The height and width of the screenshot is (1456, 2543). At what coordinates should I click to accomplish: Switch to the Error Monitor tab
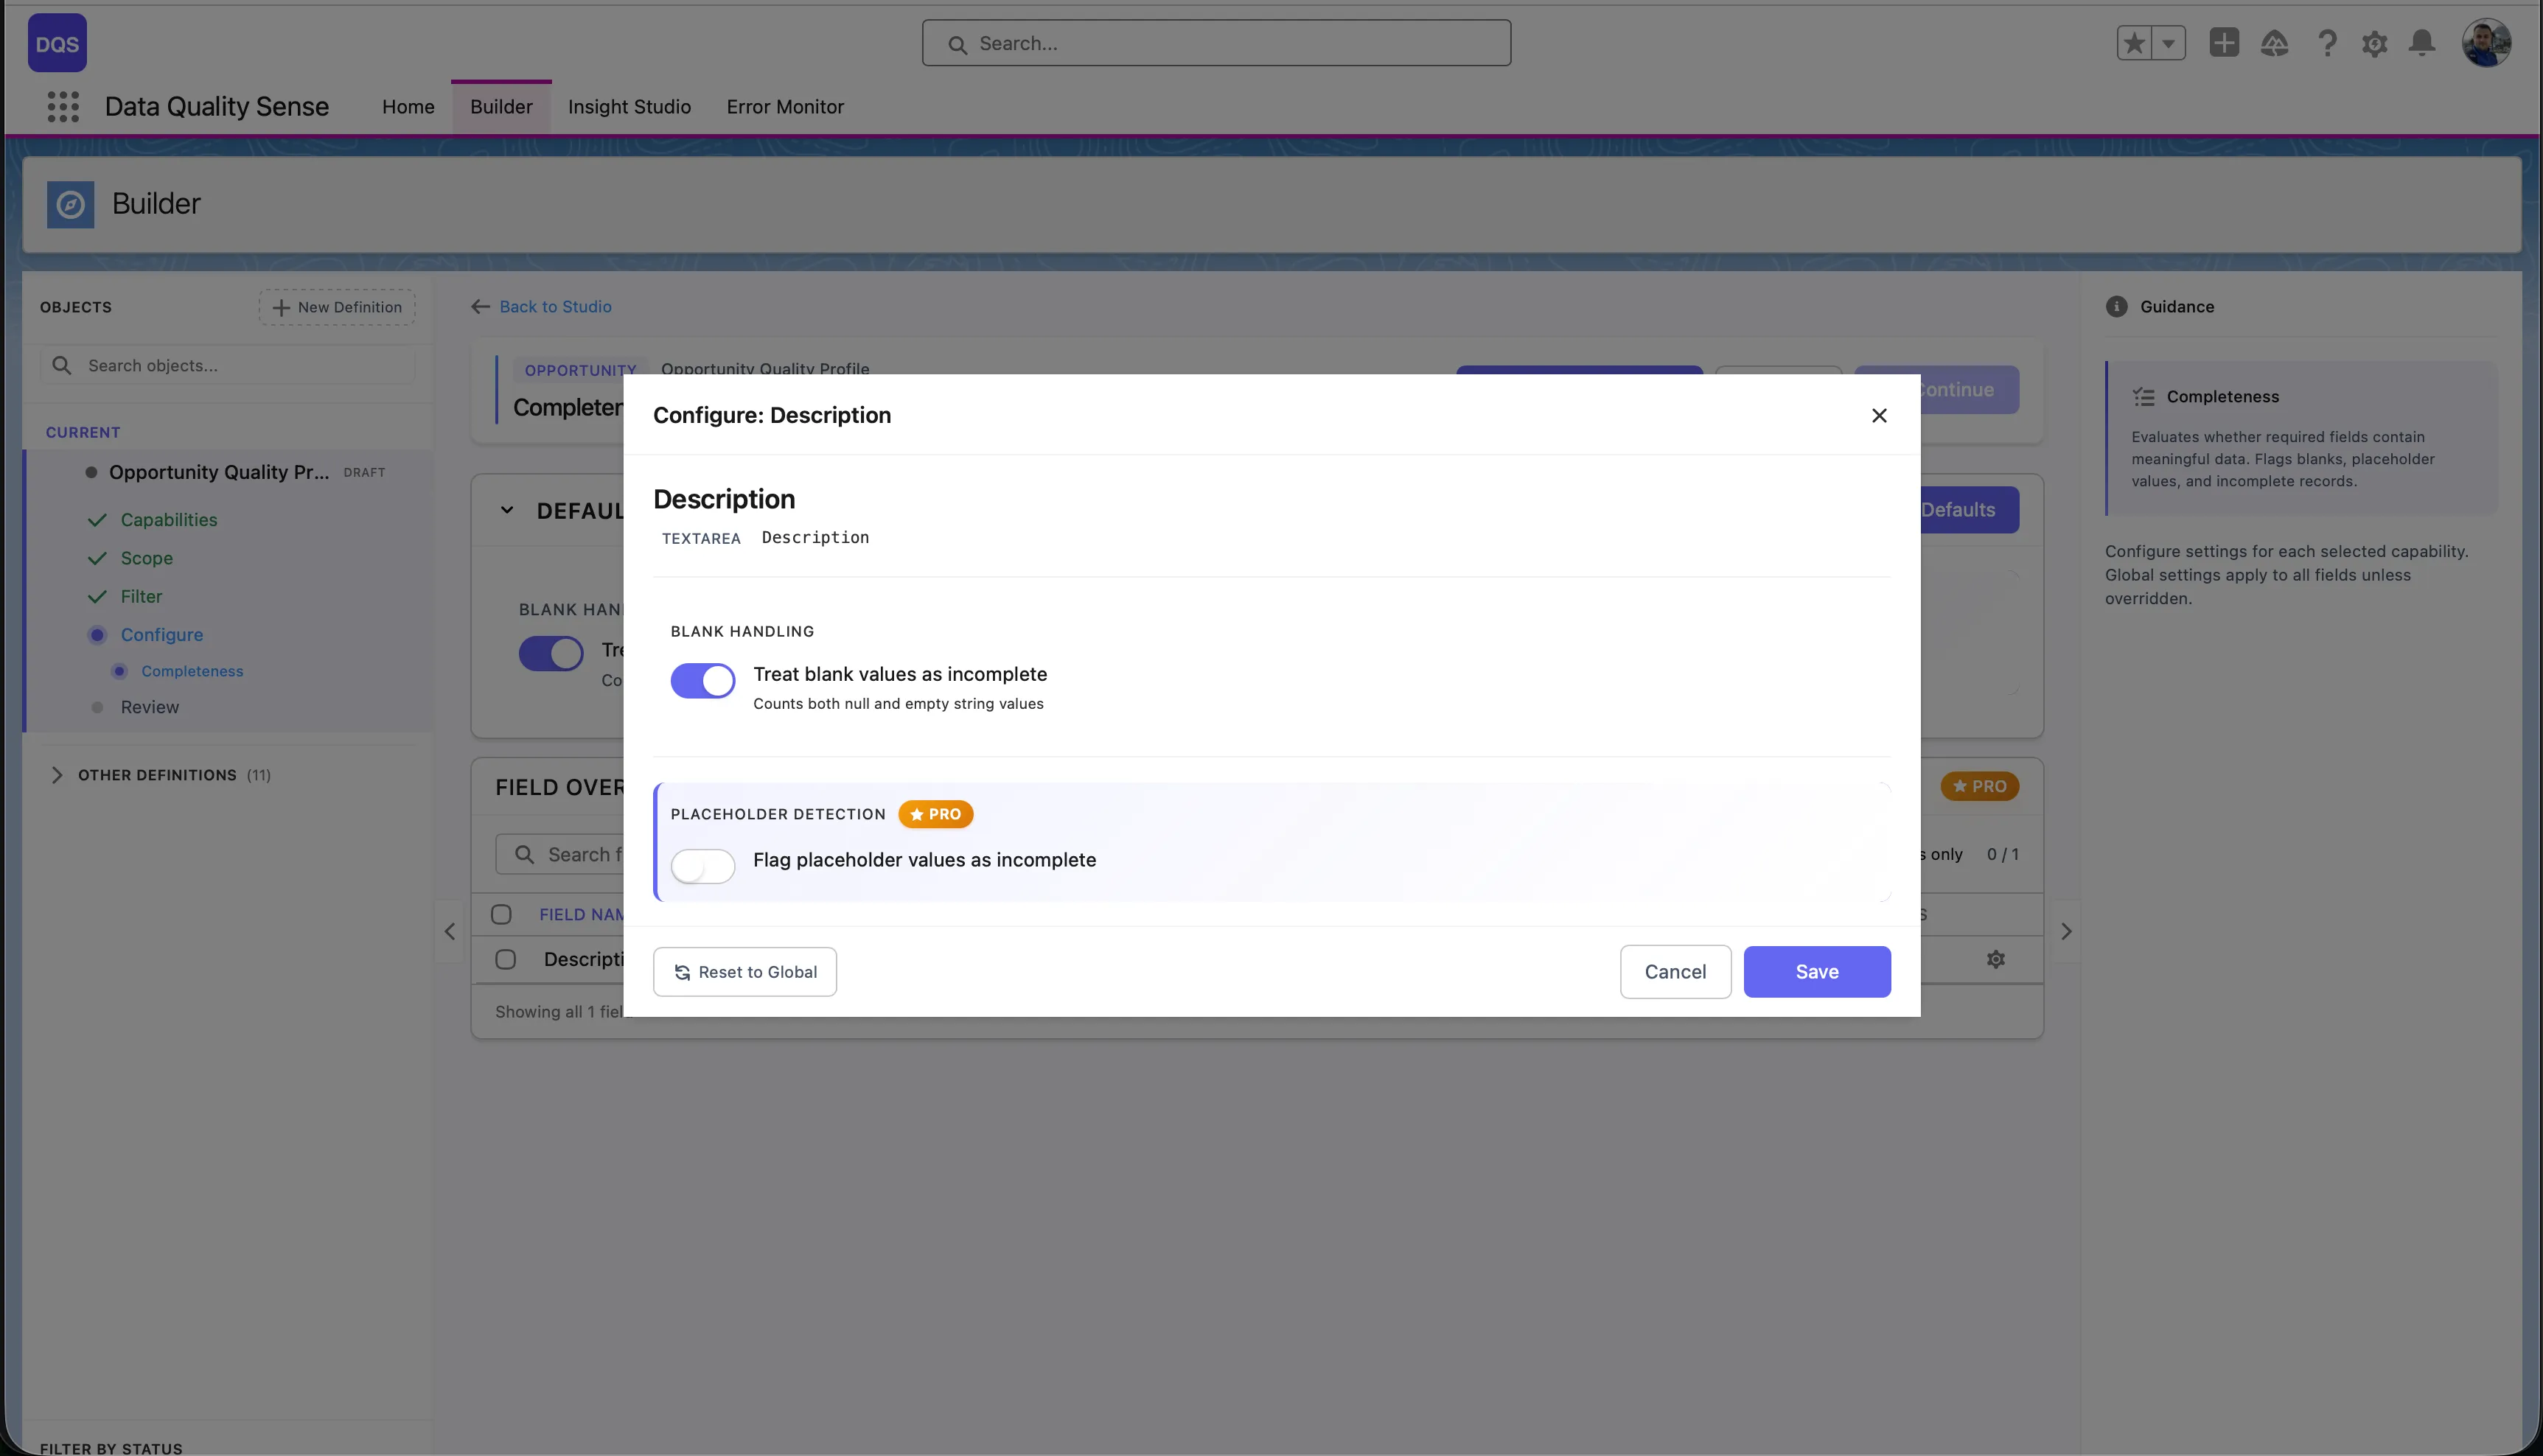(x=785, y=107)
